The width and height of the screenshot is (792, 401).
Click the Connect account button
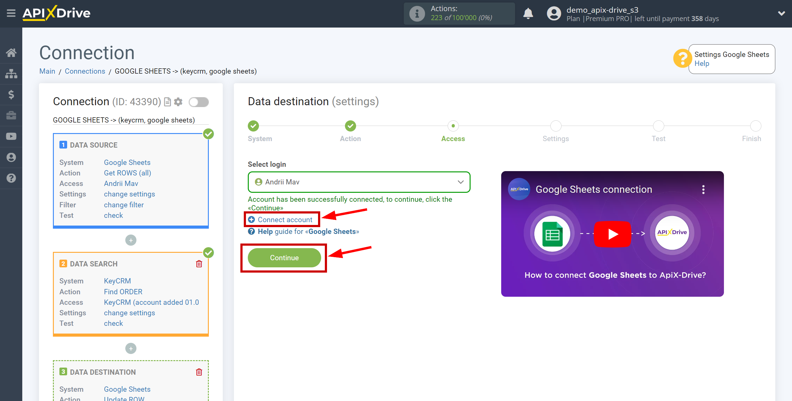click(x=285, y=219)
